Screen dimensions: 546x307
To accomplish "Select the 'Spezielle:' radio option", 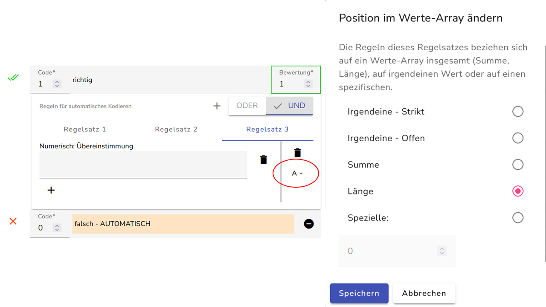I will 518,218.
